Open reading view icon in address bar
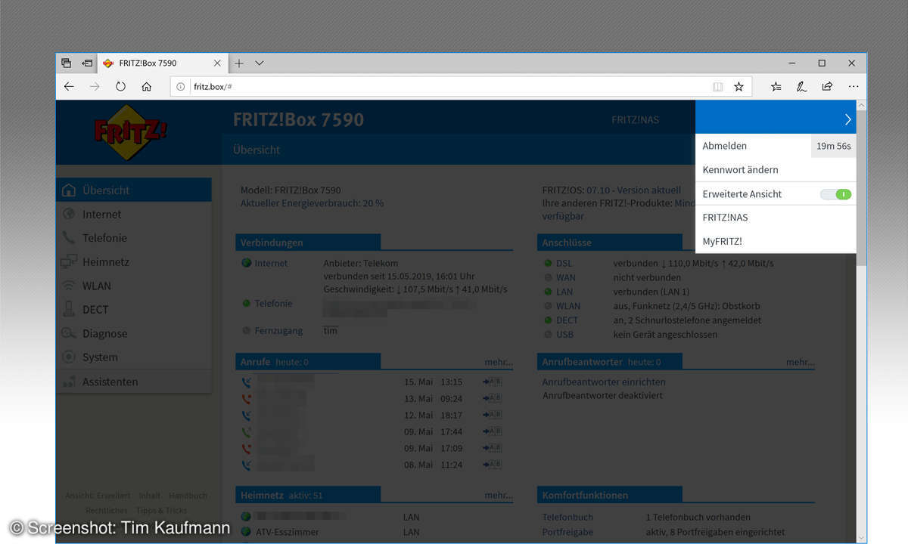Viewport: 908px width, 544px height. coord(717,87)
